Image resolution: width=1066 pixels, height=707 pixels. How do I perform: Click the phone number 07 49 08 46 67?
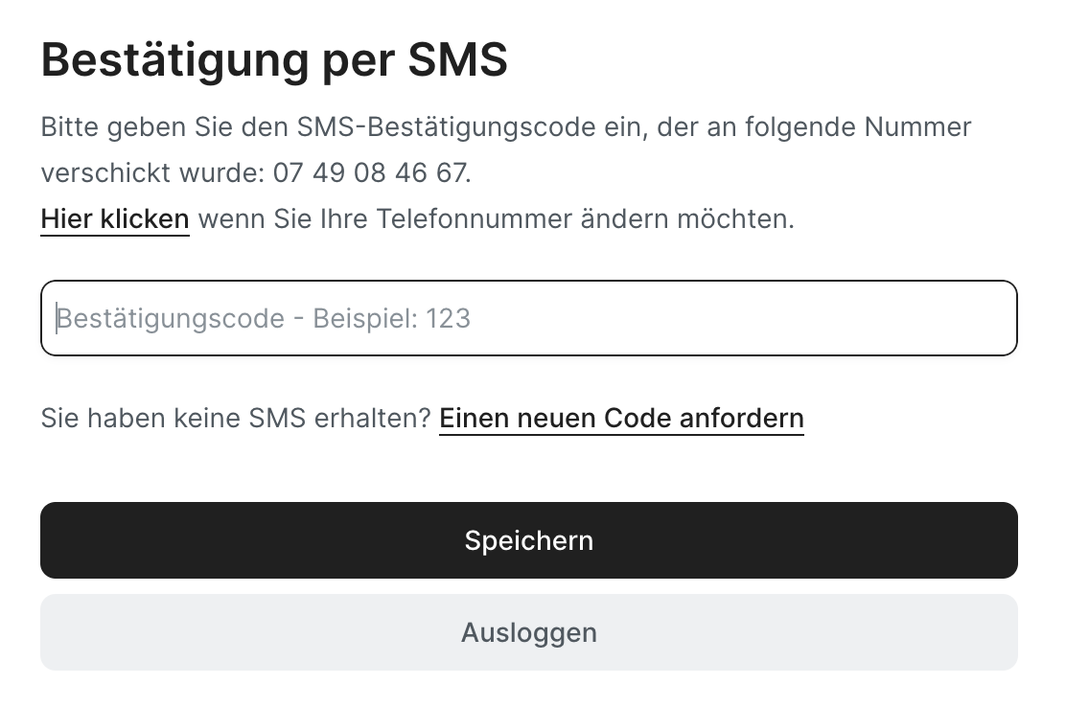[x=371, y=173]
